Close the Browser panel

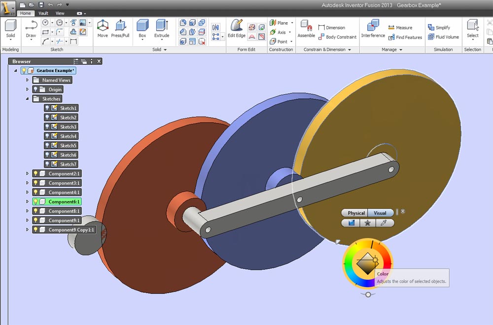[x=99, y=61]
